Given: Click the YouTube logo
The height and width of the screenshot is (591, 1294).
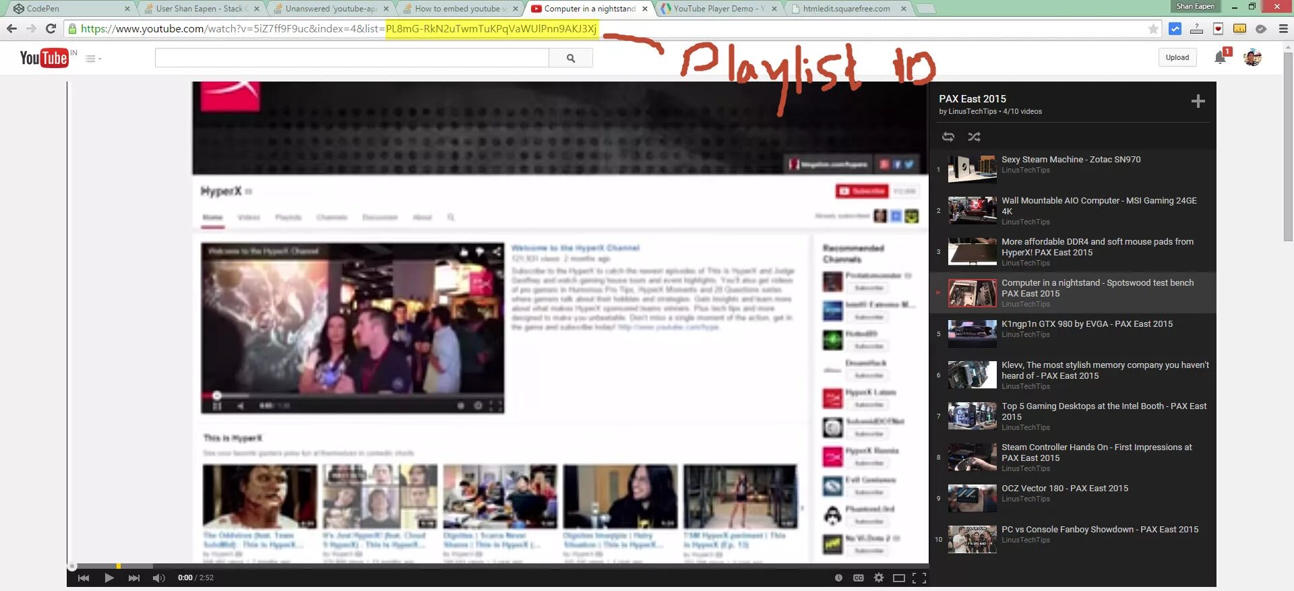Looking at the screenshot, I should [x=44, y=58].
